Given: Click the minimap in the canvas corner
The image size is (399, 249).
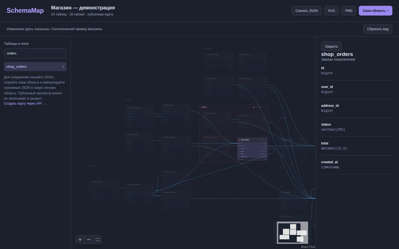Looking at the screenshot, I should pos(292,232).
